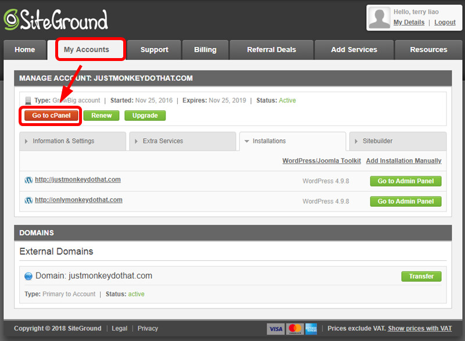The image size is (465, 341).
Task: Open Referral Deals tab
Action: click(x=271, y=50)
